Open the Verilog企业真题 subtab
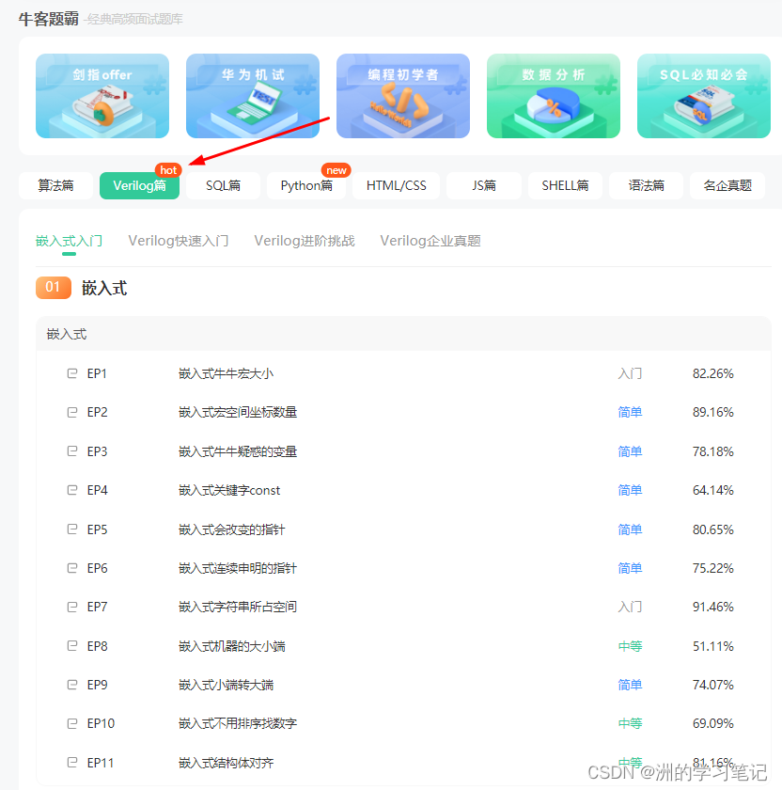Viewport: 782px width, 790px height. click(x=430, y=241)
